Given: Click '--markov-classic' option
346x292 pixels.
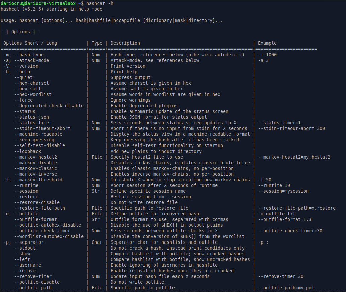Looking at the screenshot, I should pyautogui.click(x=35, y=169).
